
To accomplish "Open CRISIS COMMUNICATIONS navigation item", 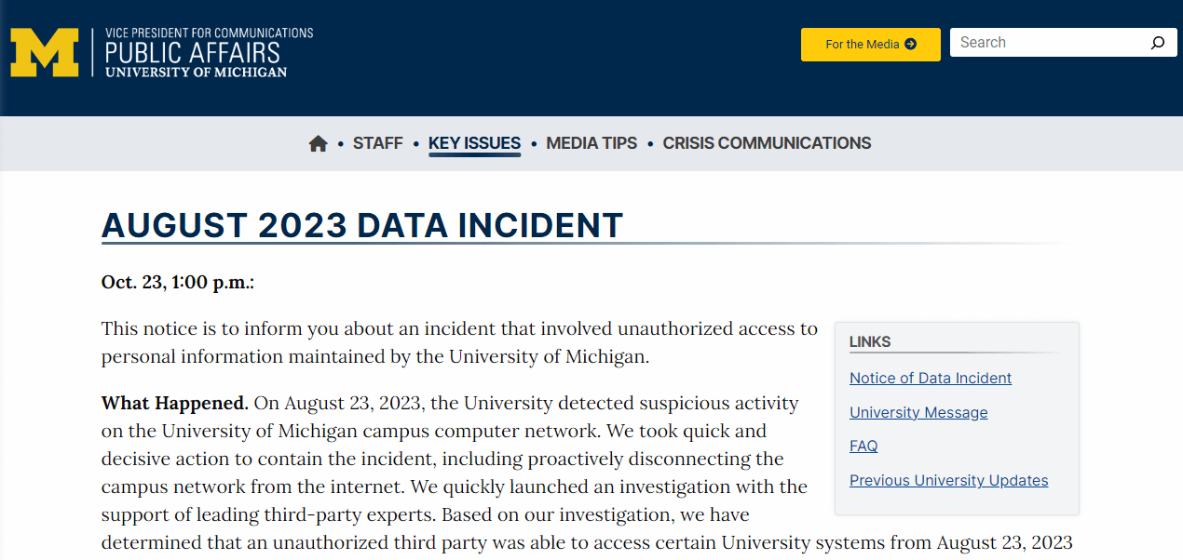I will coord(767,143).
